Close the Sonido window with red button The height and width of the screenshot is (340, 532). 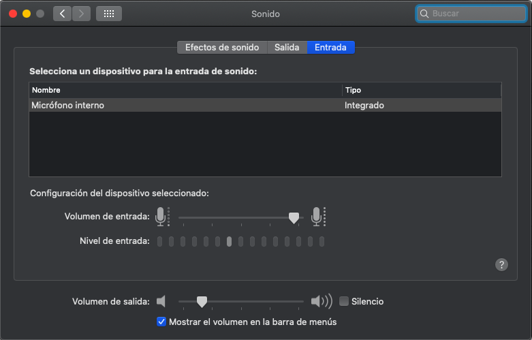pos(13,14)
